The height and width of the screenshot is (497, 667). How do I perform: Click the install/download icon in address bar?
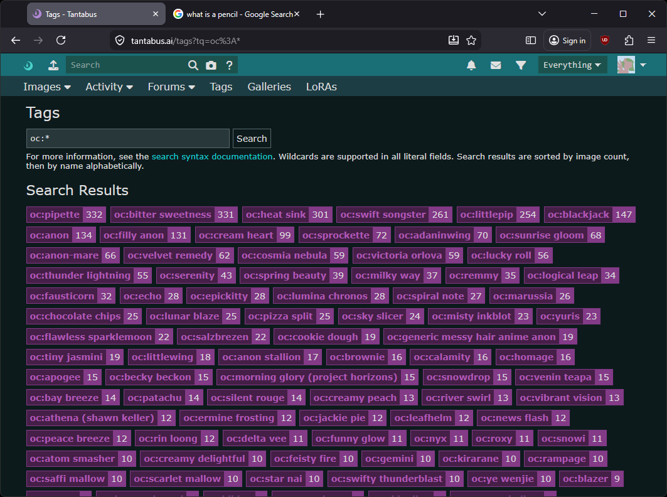tap(454, 40)
